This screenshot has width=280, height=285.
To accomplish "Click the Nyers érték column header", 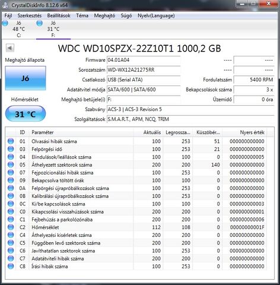I will coord(244,132).
